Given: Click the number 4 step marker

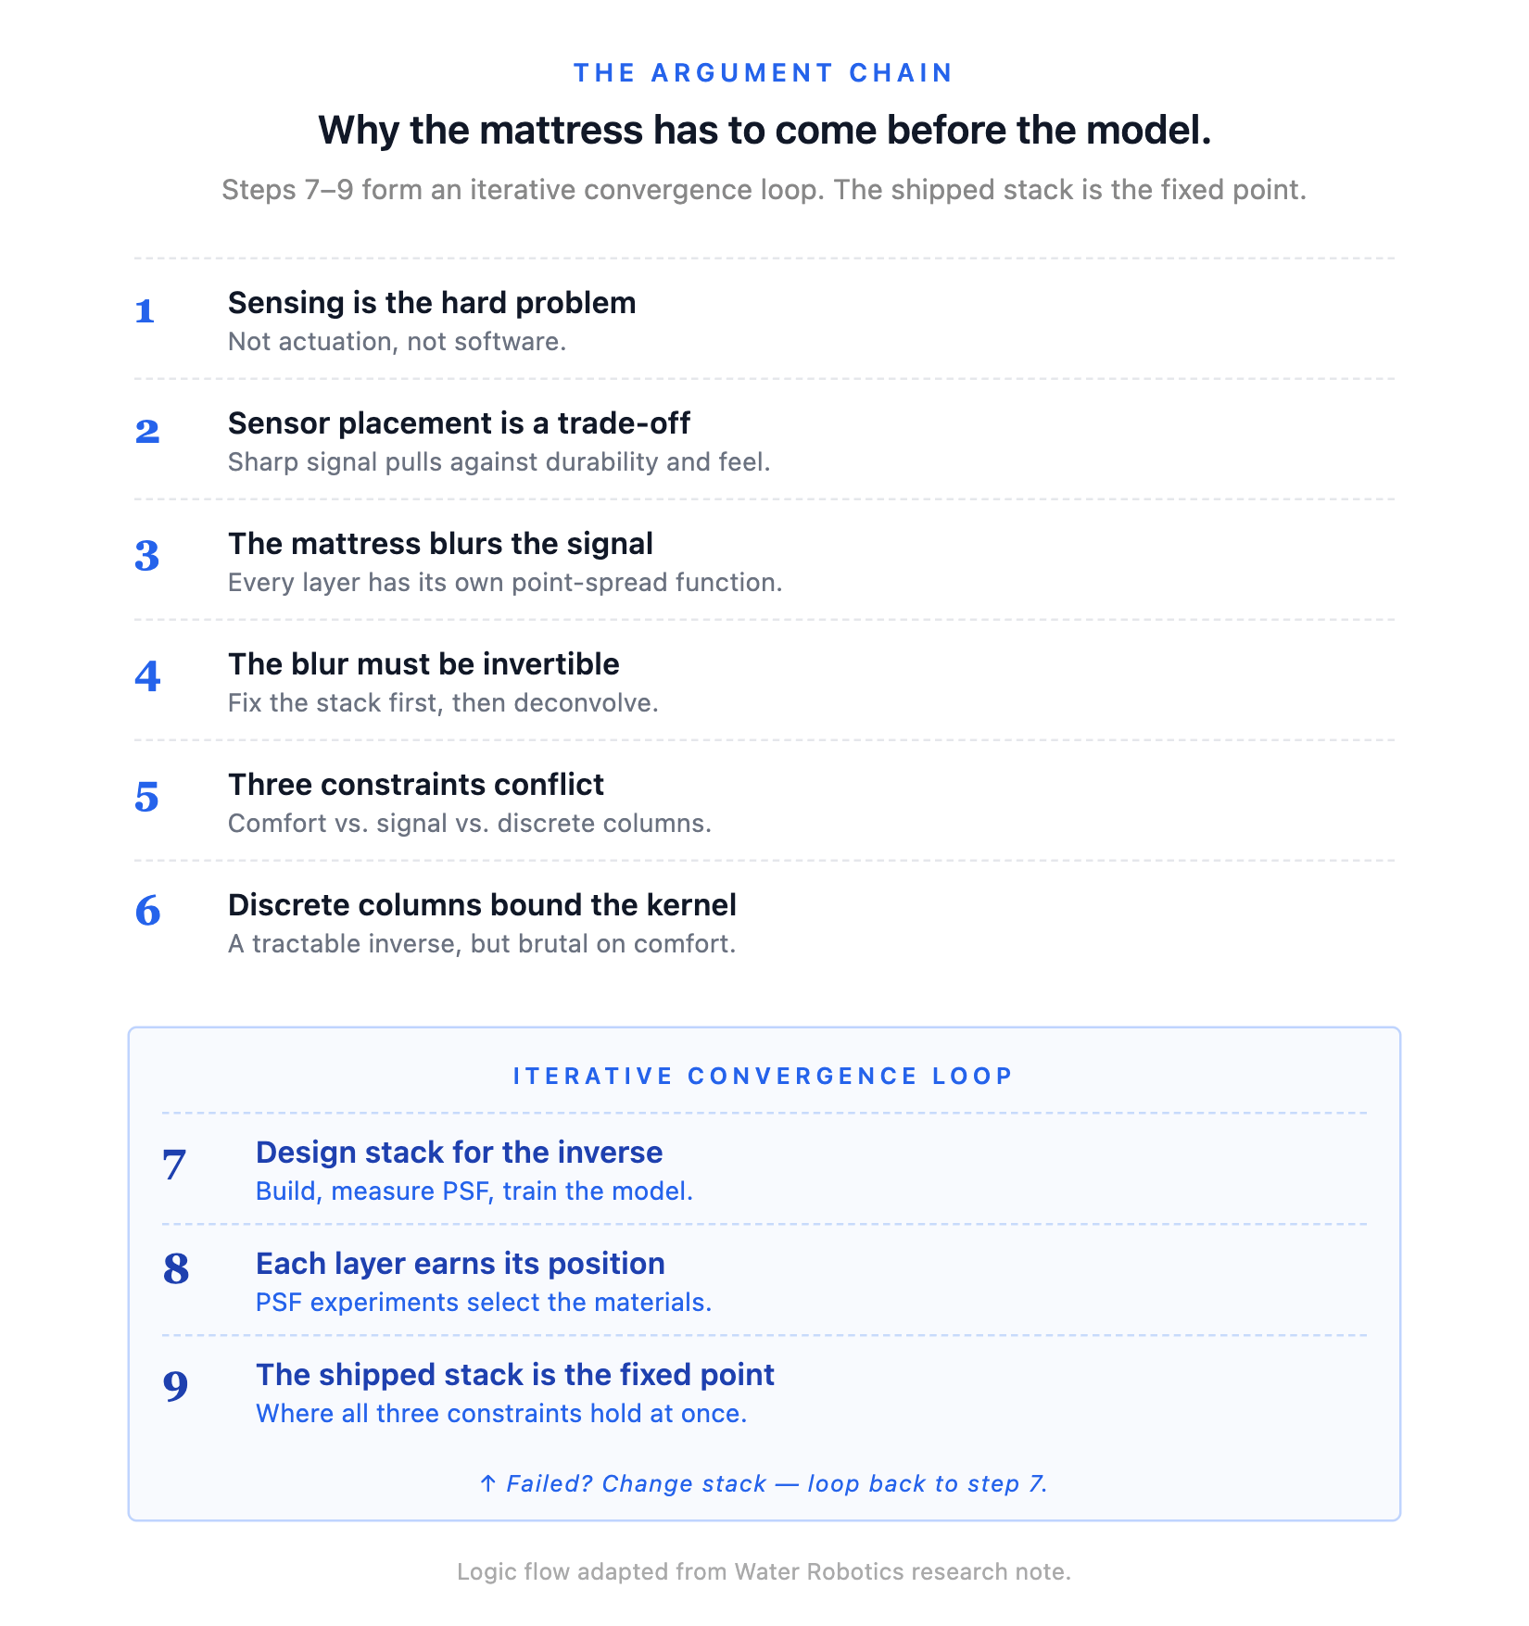Looking at the screenshot, I should point(147,676).
